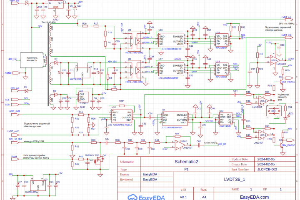Click the LVDT_in2 port label
Image resolution: width=300 pixels, height=200 pixels.
tap(286, 35)
